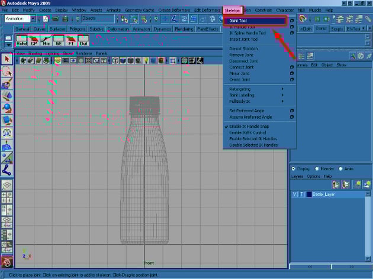Select the Render radio button
Screen dimensions: 373x279
[x=317, y=168]
